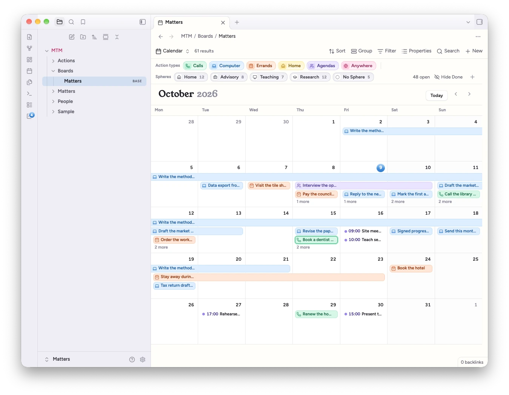This screenshot has height=395, width=509.
Task: Show the 2 more items on October 12
Action: (x=161, y=247)
